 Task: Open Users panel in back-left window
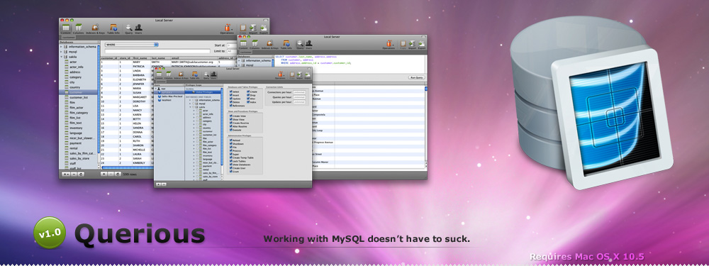click(x=138, y=29)
